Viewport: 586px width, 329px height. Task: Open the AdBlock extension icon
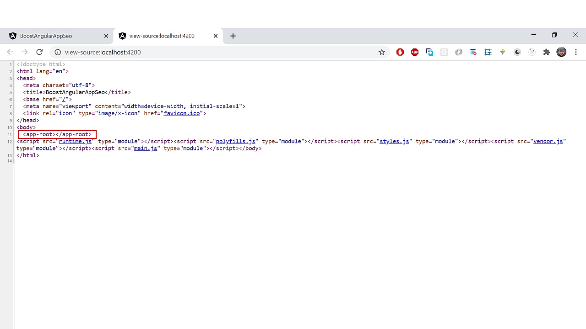tap(400, 52)
